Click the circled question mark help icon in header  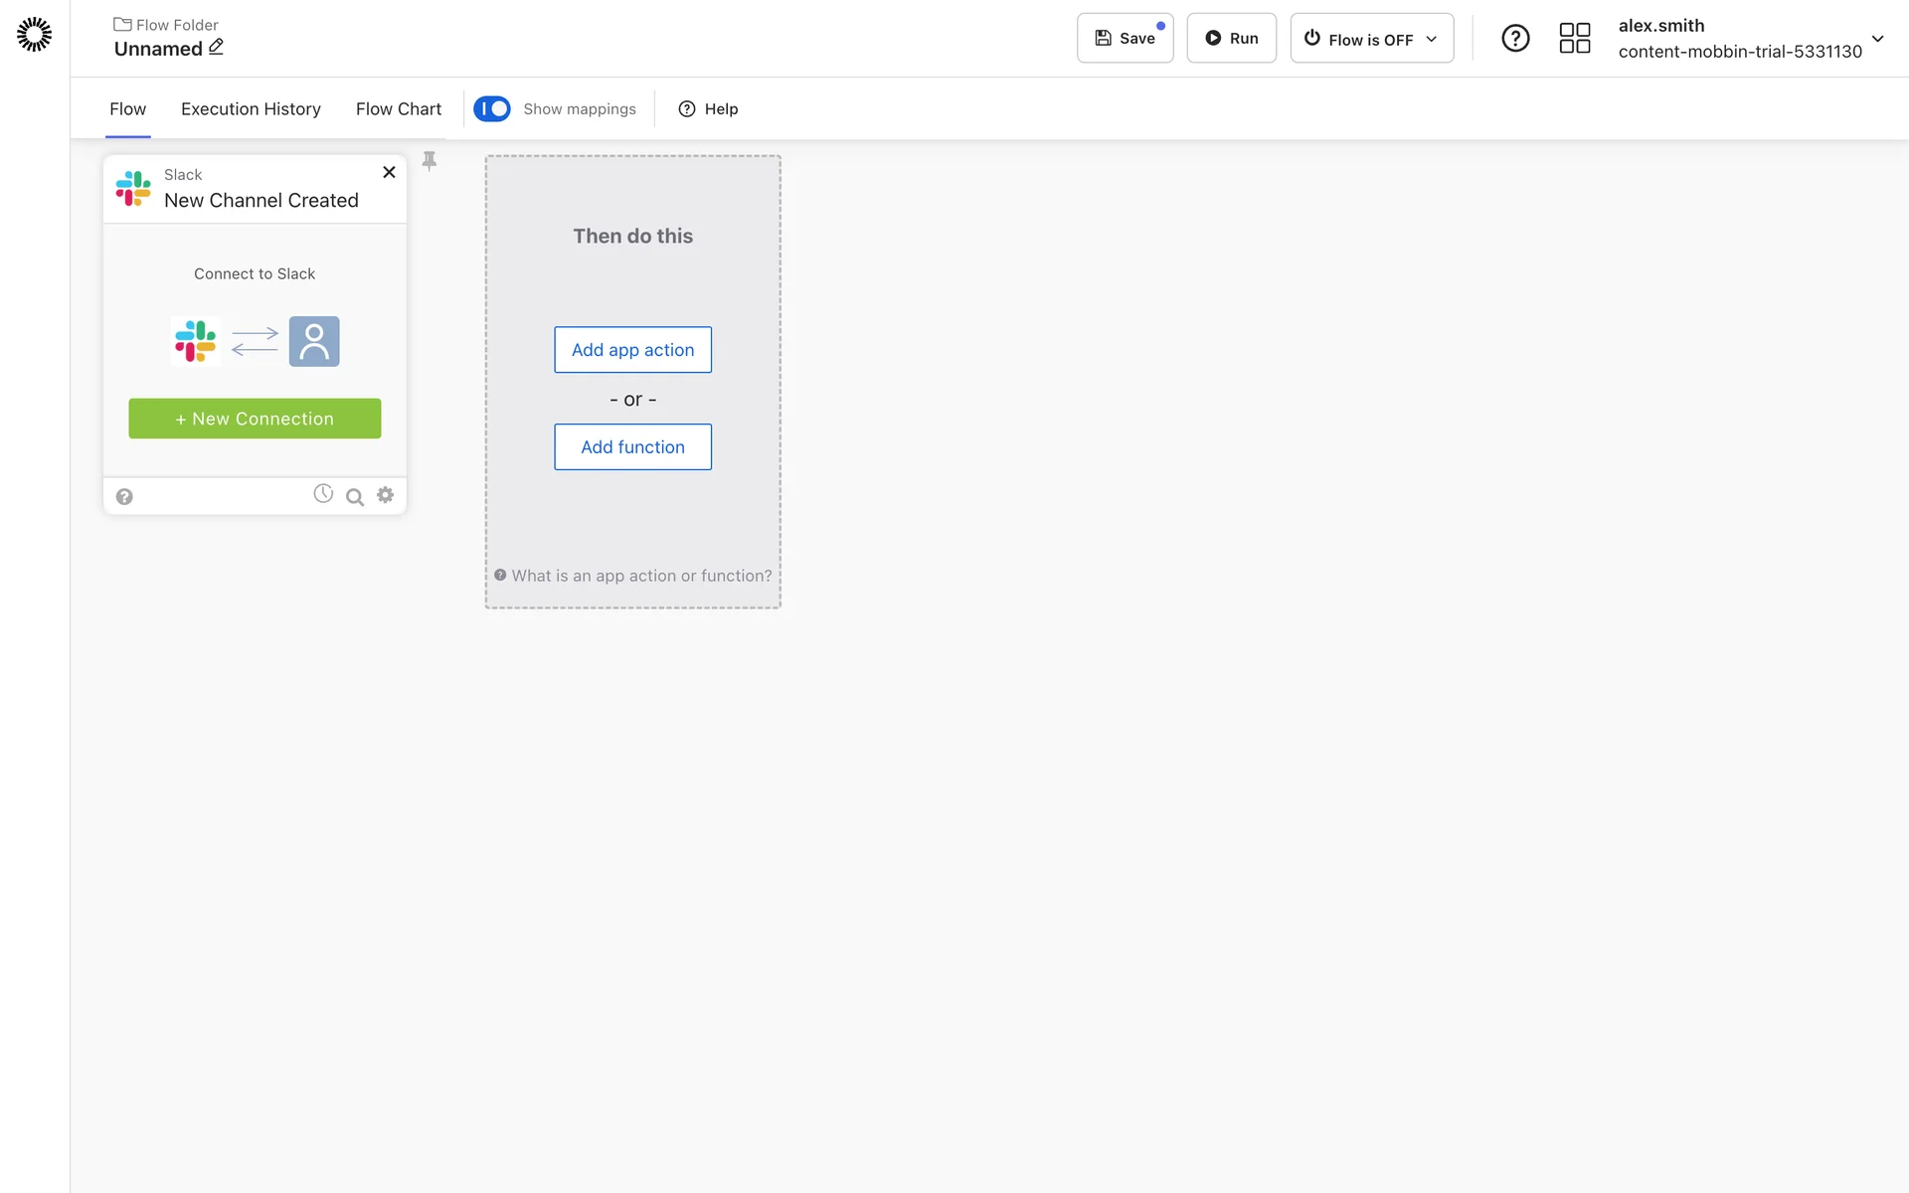coord(1514,39)
